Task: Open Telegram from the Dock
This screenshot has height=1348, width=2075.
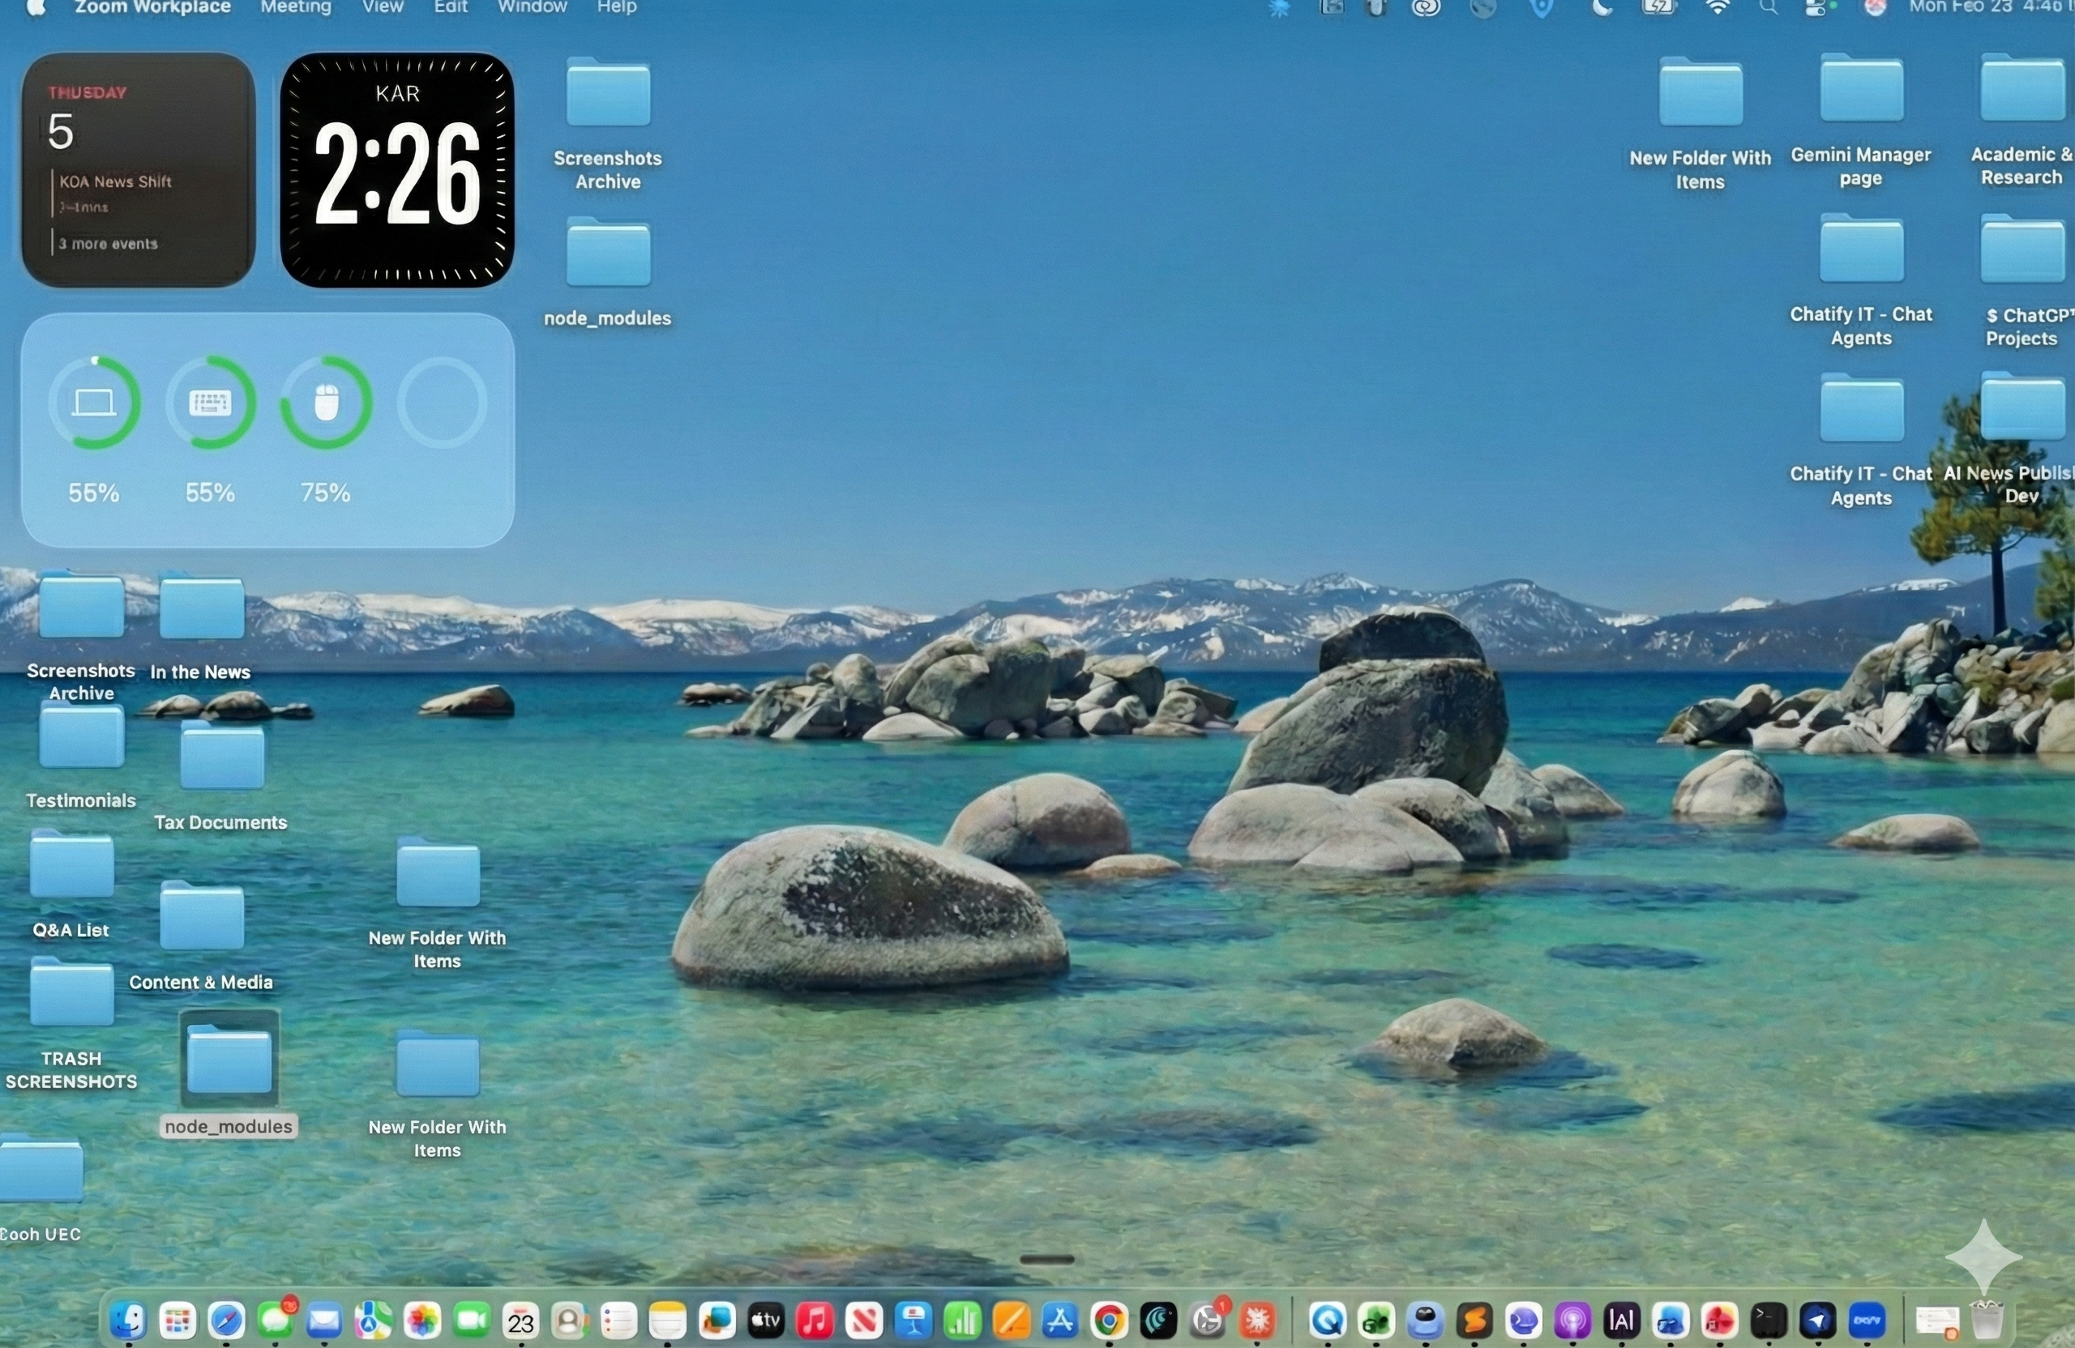Action: pos(1818,1320)
